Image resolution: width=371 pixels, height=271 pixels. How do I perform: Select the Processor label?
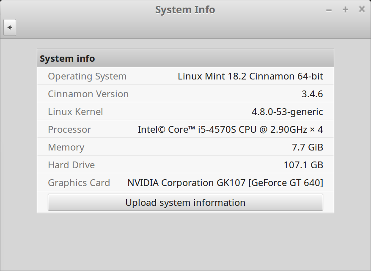(69, 130)
